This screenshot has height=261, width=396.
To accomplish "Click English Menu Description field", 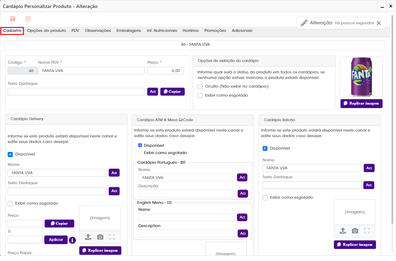I will (186, 234).
